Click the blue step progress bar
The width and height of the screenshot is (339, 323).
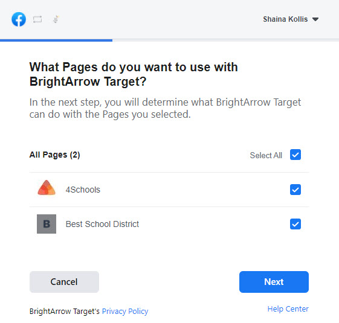point(56,40)
